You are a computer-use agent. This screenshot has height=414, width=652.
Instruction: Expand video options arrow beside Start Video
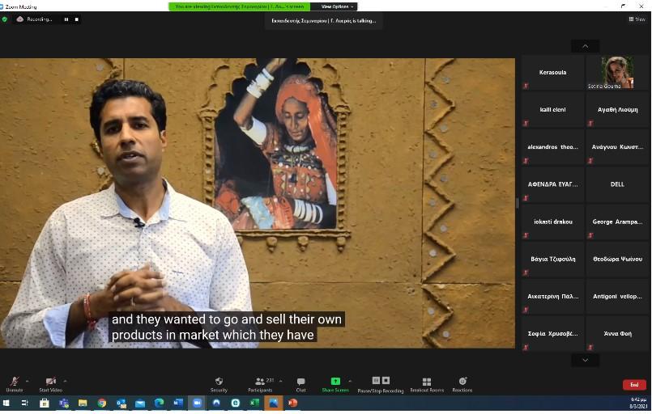point(65,380)
